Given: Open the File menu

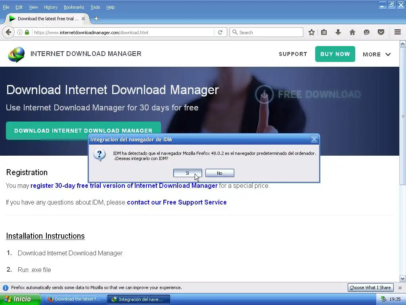Looking at the screenshot, I should pos(6,7).
